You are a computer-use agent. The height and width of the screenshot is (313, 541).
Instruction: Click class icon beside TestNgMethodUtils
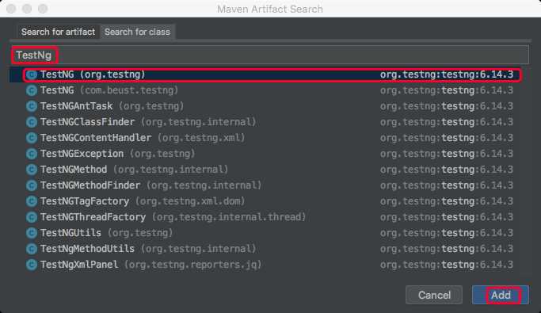32,249
